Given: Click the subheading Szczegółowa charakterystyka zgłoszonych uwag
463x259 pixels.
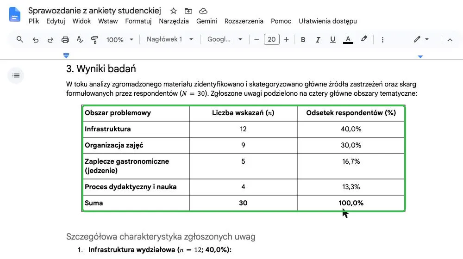Looking at the screenshot, I should [x=161, y=237].
